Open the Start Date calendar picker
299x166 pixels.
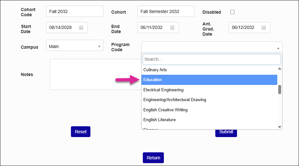coord(81,28)
